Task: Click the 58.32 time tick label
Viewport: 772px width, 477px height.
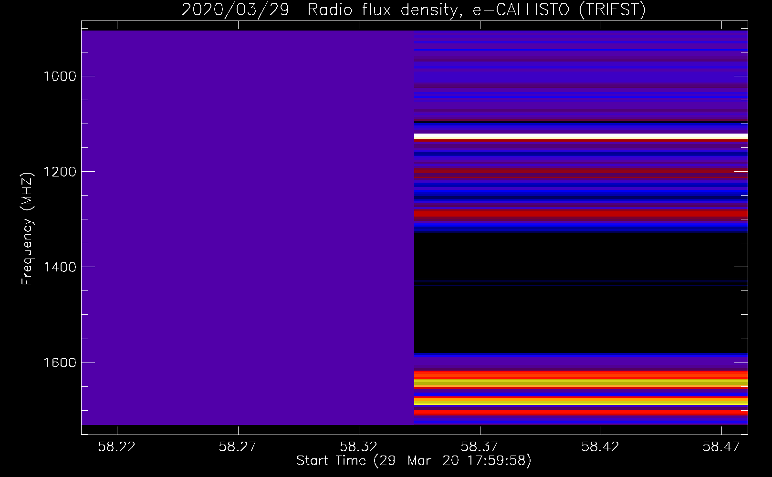Action: 359,446
